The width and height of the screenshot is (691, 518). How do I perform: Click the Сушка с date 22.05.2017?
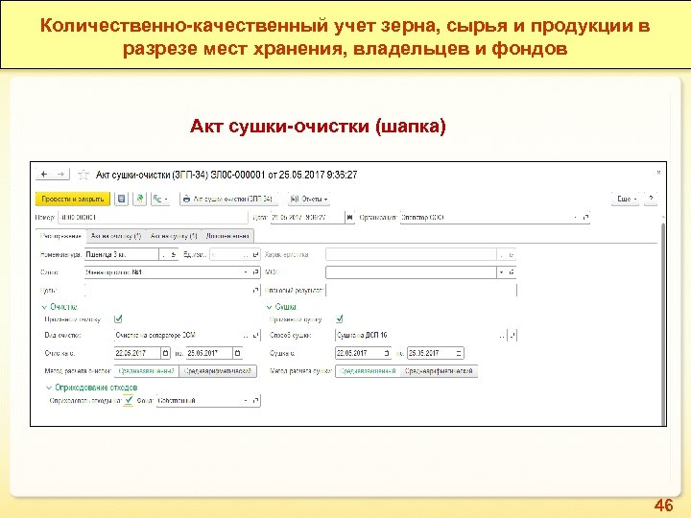click(358, 353)
